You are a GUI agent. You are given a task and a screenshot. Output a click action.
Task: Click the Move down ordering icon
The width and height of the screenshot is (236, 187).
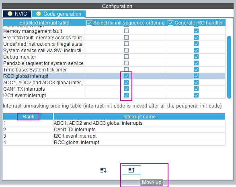pos(103,170)
